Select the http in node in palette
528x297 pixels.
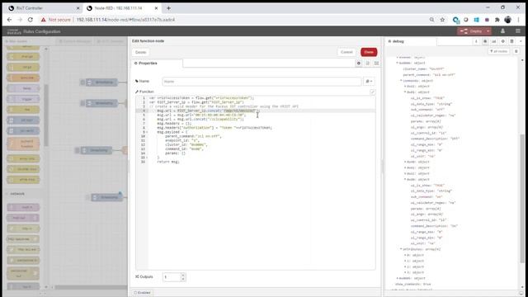23,229
